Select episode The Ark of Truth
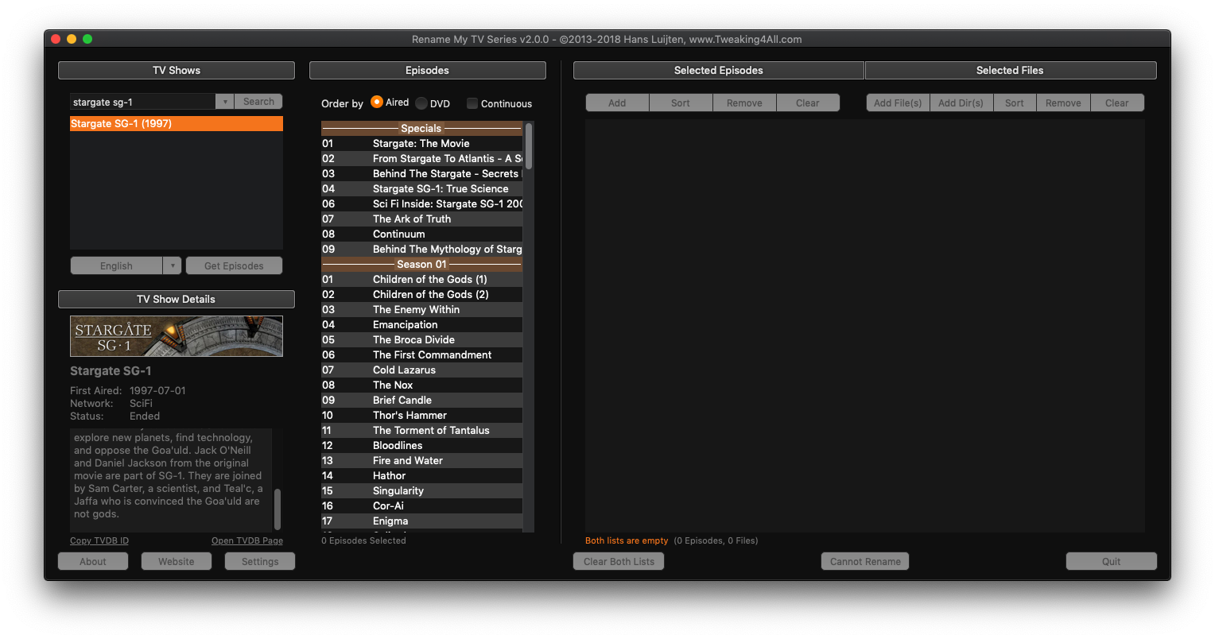Image resolution: width=1215 pixels, height=639 pixels. coord(421,219)
